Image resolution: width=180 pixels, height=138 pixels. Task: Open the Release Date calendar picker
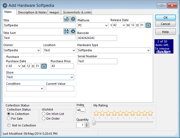148,25
